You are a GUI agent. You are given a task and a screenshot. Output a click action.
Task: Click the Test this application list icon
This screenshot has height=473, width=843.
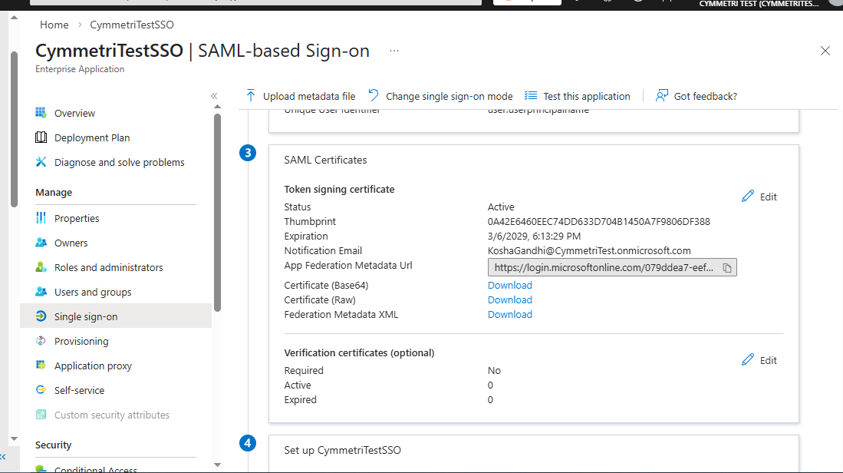(x=531, y=96)
